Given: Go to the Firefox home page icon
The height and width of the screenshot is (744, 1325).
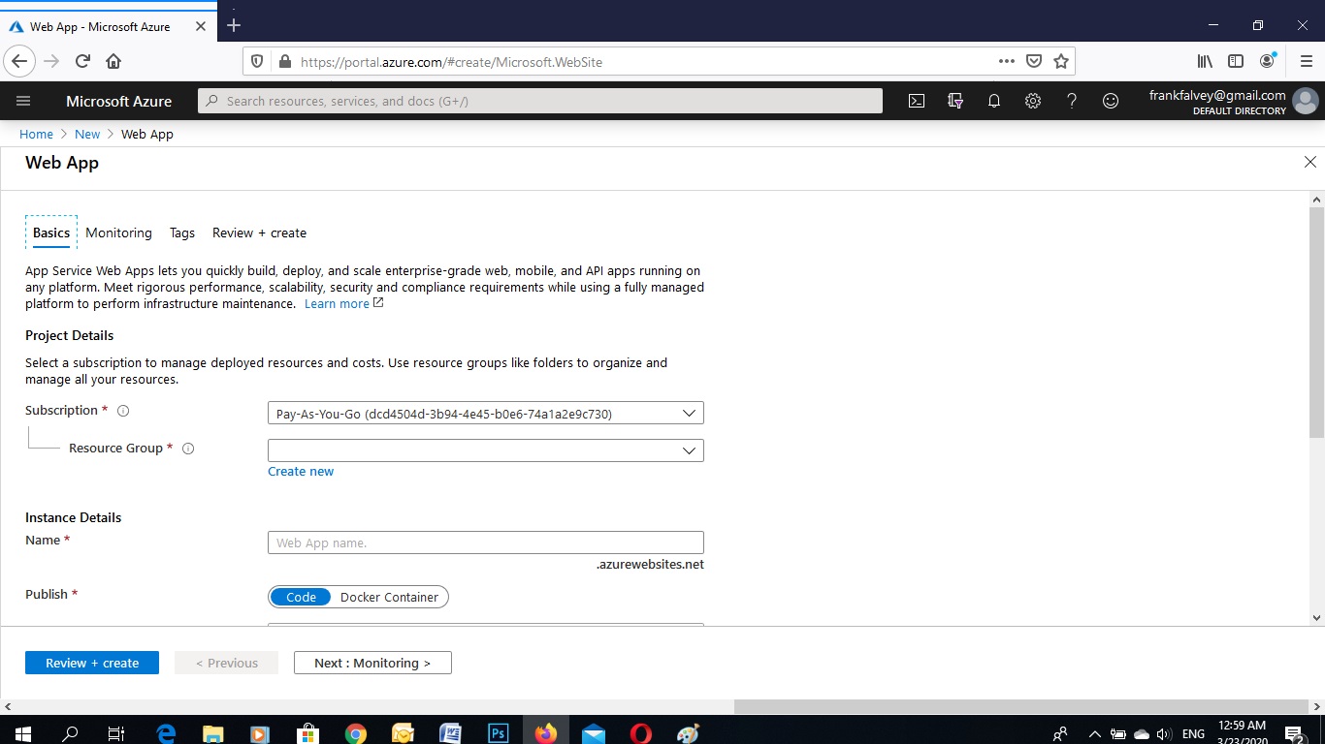Looking at the screenshot, I should tap(113, 61).
